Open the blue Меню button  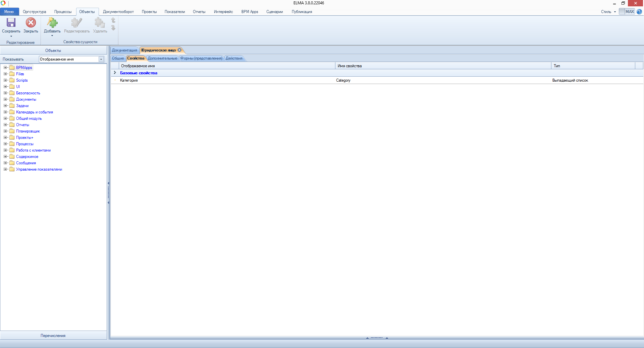[x=9, y=12]
